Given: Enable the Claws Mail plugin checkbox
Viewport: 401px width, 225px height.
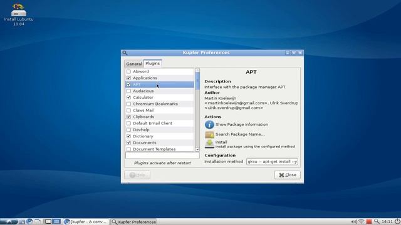Looking at the screenshot, I should (x=128, y=111).
